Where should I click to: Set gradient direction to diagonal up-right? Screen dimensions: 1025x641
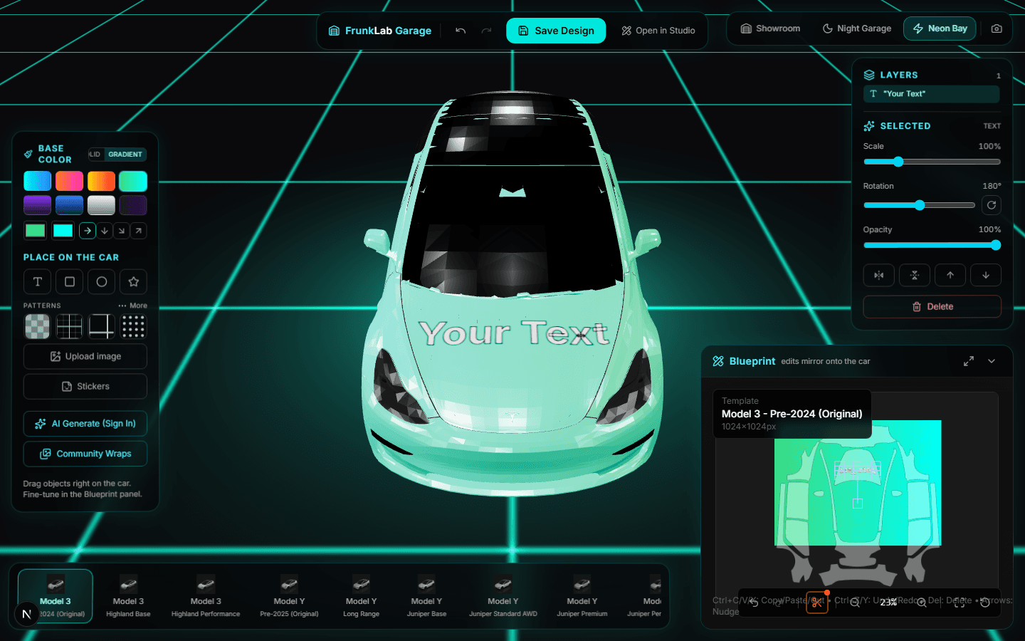(139, 231)
